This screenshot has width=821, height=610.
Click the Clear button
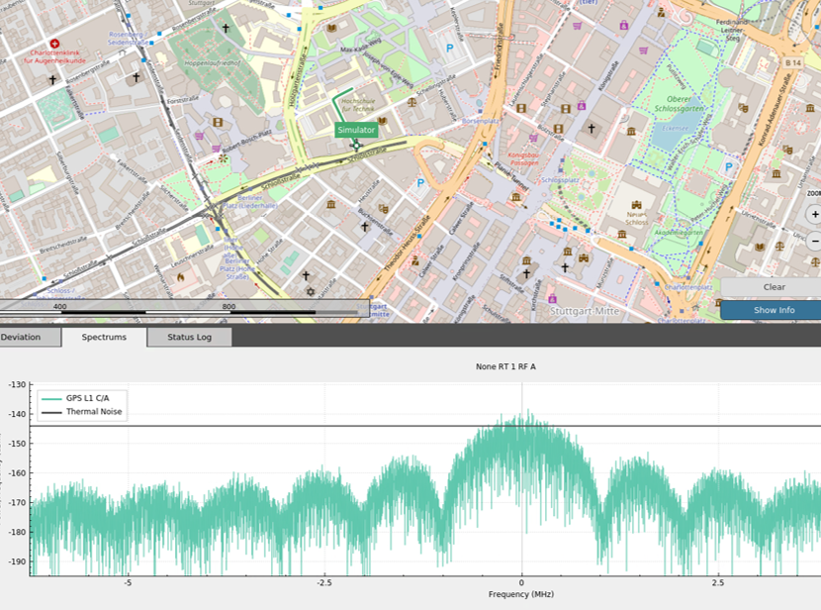(x=772, y=287)
